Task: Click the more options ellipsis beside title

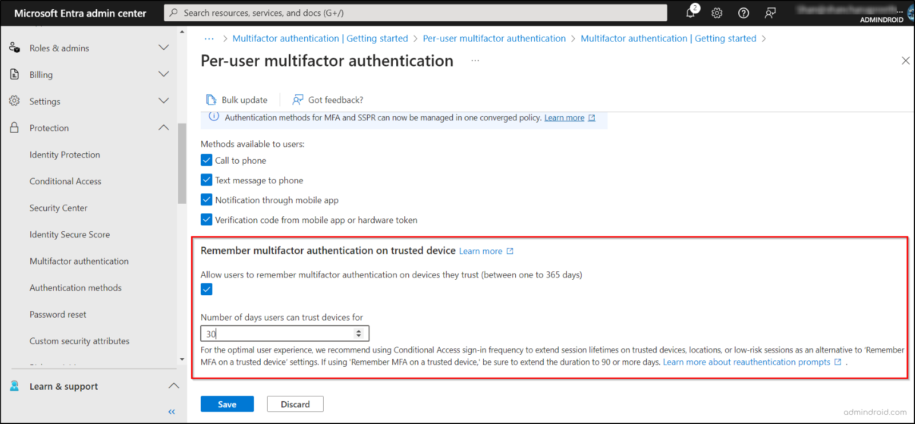Action: pyautogui.click(x=475, y=61)
